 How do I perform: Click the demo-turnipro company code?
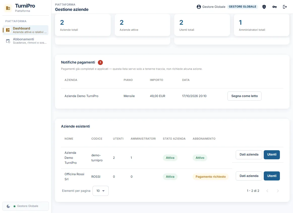point(97,158)
